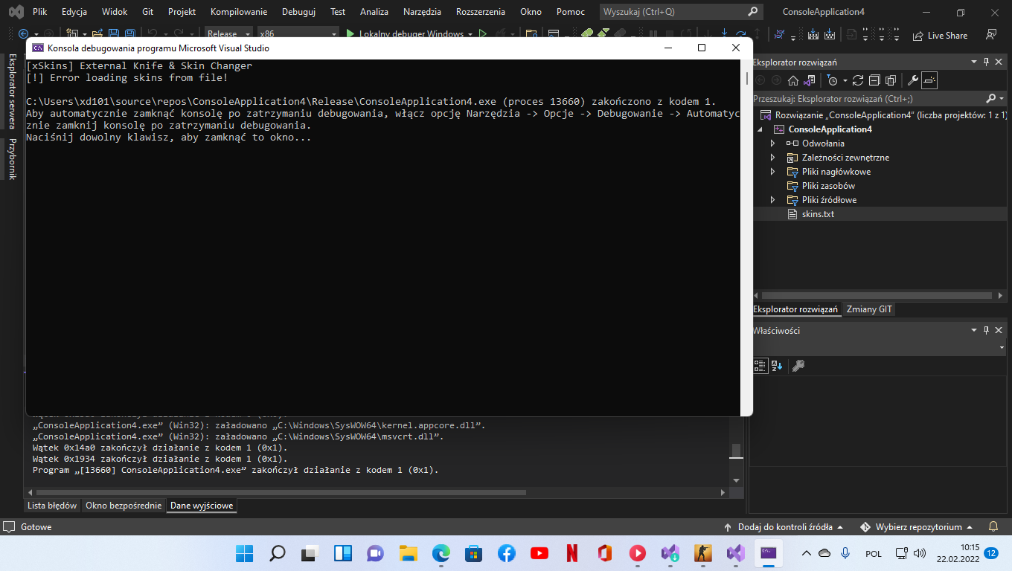
Task: Open Release configuration dropdown
Action: pos(227,34)
